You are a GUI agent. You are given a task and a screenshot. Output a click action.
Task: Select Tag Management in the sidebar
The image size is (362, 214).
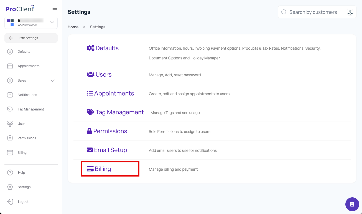point(31,109)
